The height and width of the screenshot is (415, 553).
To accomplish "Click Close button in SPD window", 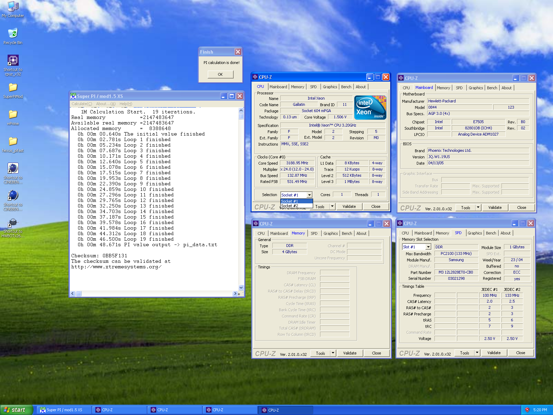I will [521, 353].
